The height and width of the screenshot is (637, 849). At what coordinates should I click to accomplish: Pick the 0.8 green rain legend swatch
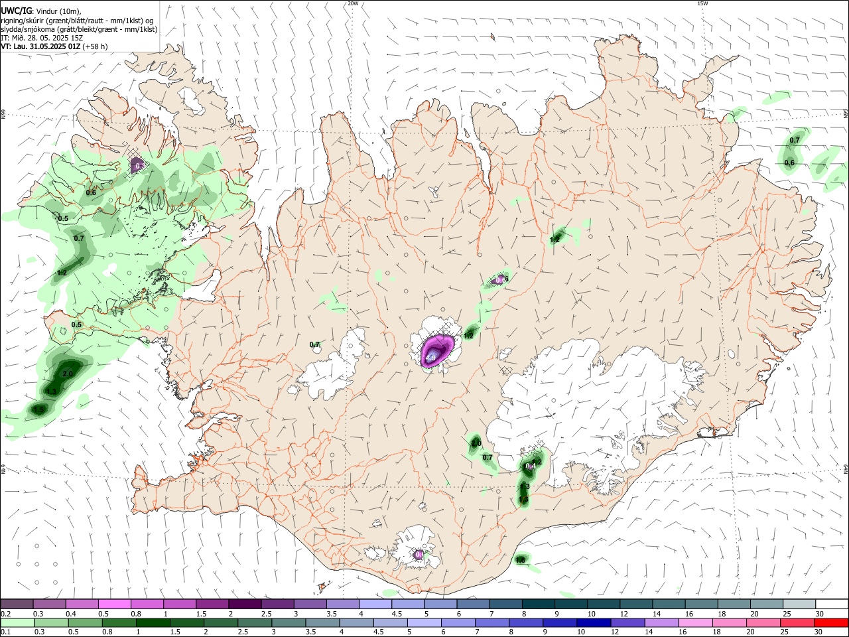119,623
